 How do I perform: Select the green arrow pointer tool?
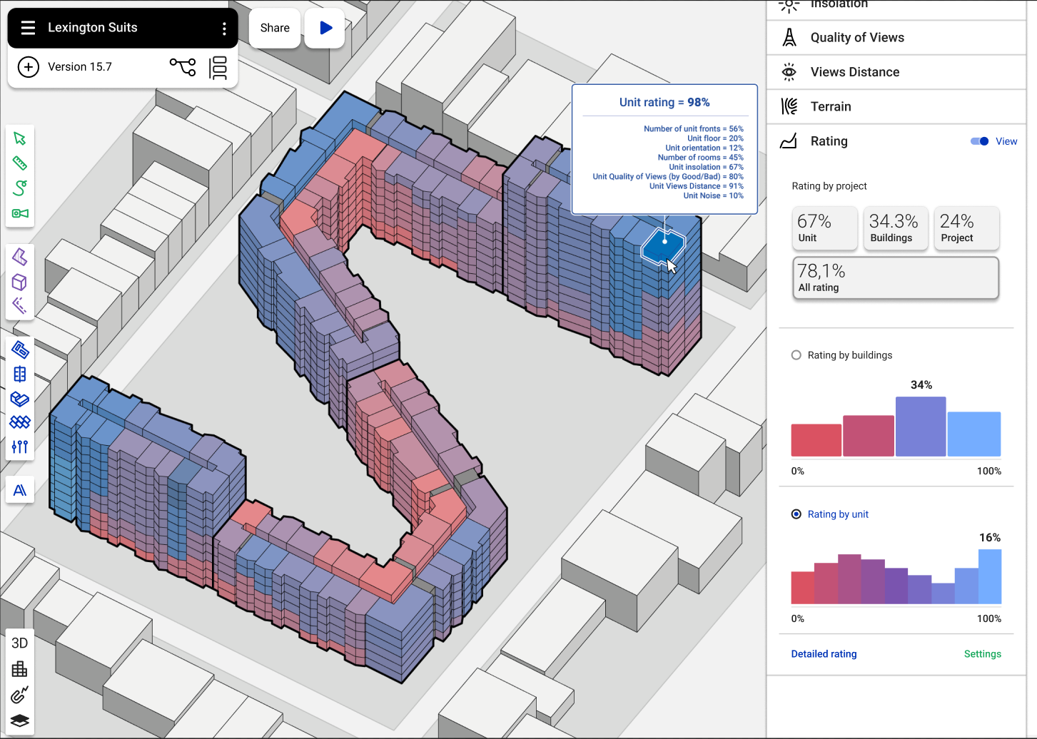click(19, 138)
